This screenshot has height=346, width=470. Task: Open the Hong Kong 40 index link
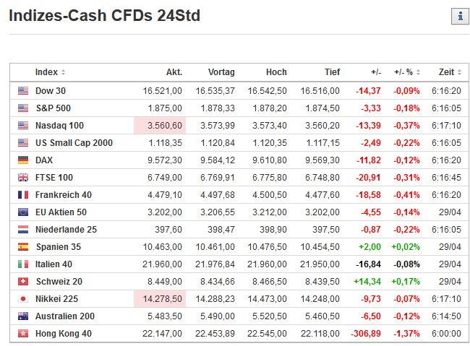[63, 334]
